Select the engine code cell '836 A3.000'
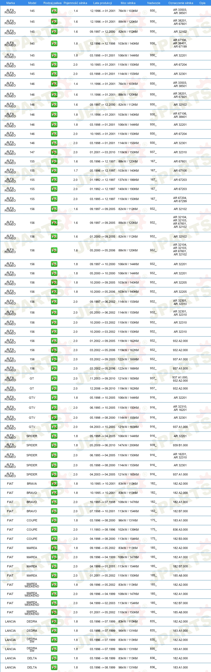Viewport: 211px width, 672px height. (180, 530)
